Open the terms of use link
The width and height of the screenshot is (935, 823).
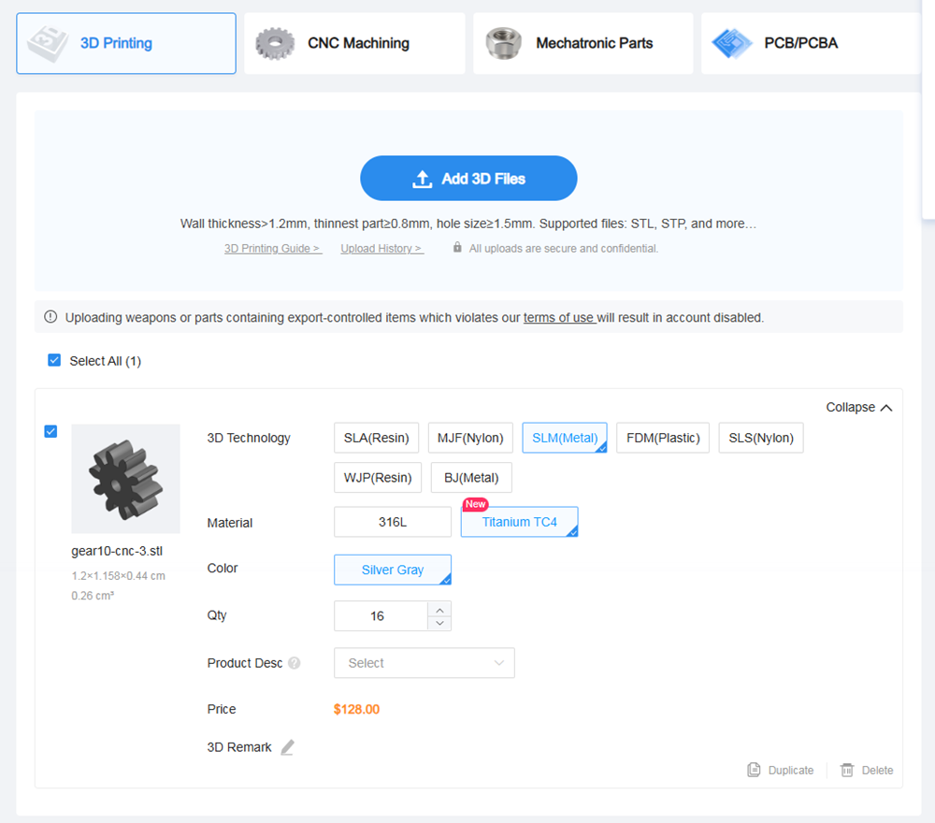(x=559, y=318)
